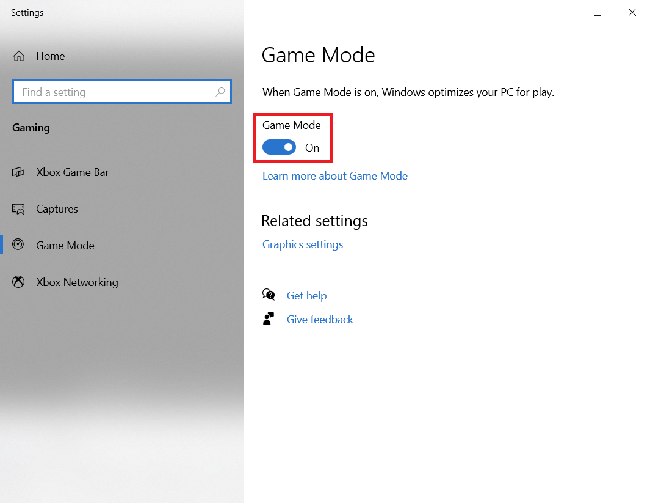Open Graphics settings link

coord(303,244)
